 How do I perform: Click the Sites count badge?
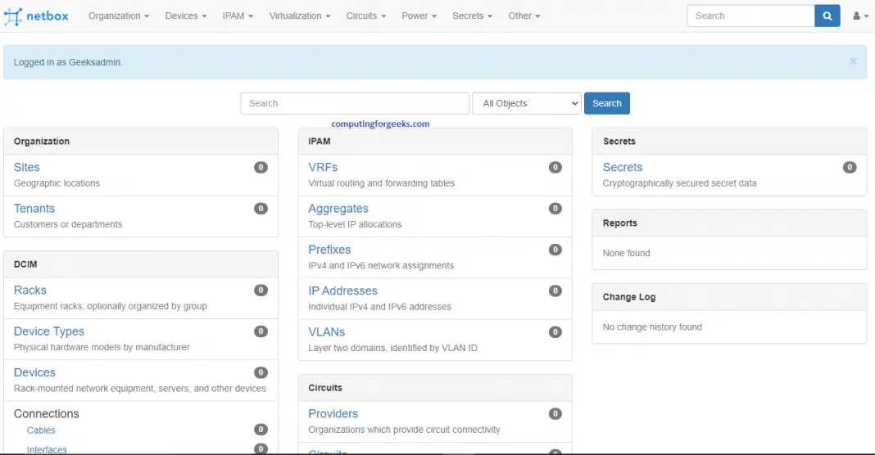pyautogui.click(x=261, y=167)
